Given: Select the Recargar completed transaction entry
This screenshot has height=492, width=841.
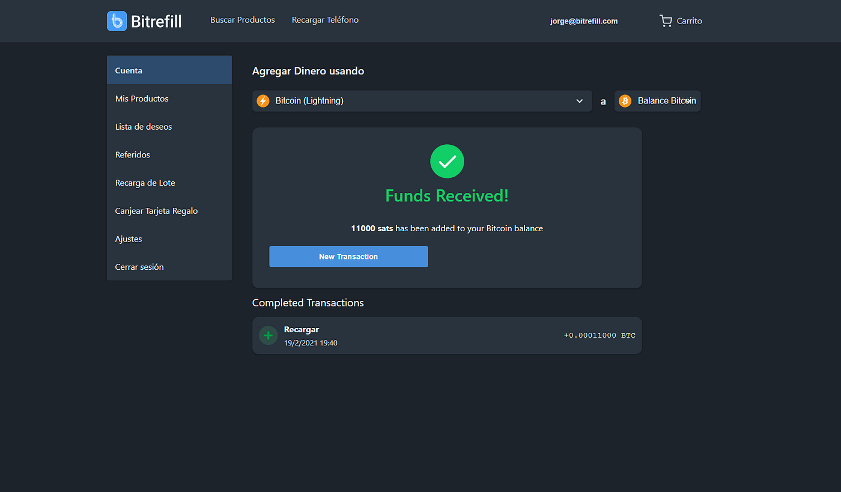Looking at the screenshot, I should pyautogui.click(x=447, y=335).
